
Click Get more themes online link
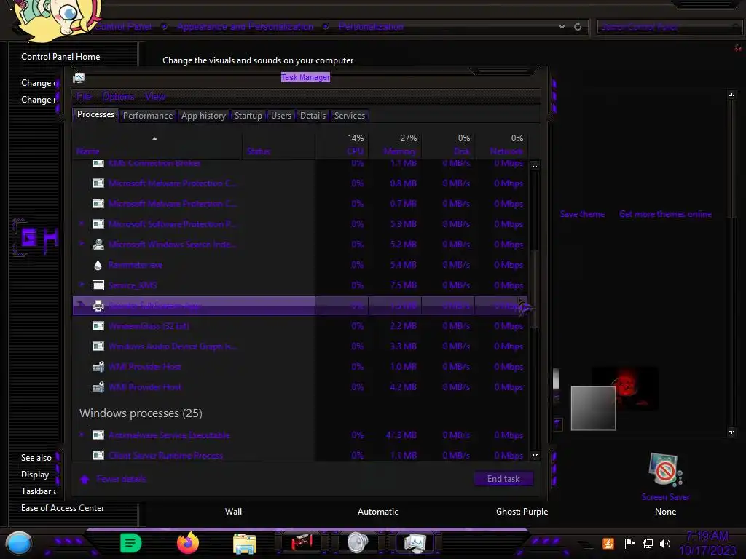coord(666,215)
